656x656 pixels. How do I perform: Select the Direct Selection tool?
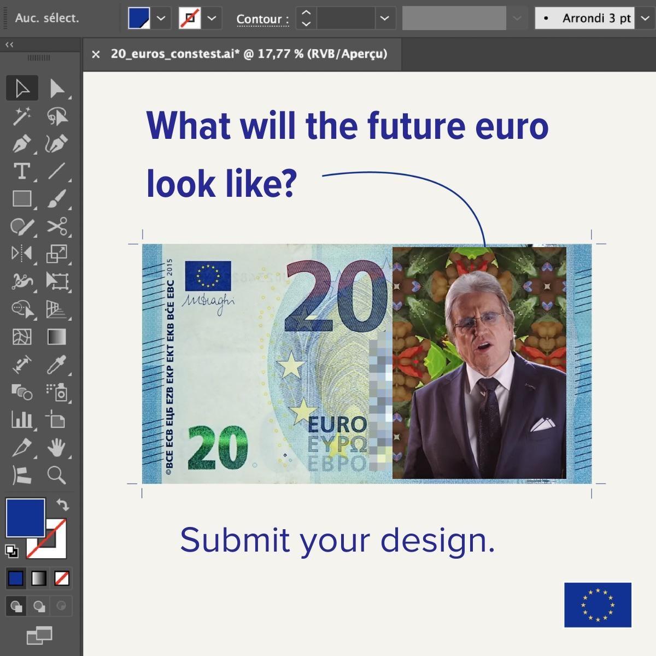pyautogui.click(x=56, y=88)
